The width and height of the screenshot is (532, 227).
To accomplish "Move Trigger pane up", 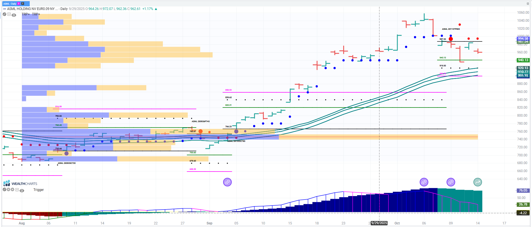I will click(x=13, y=190).
